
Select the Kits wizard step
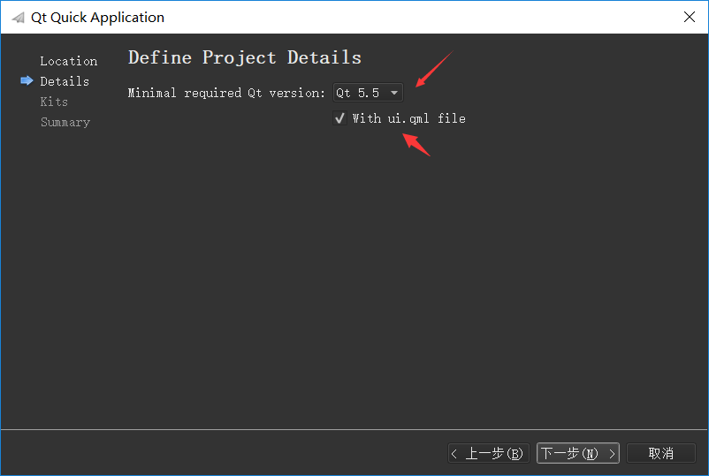(54, 102)
